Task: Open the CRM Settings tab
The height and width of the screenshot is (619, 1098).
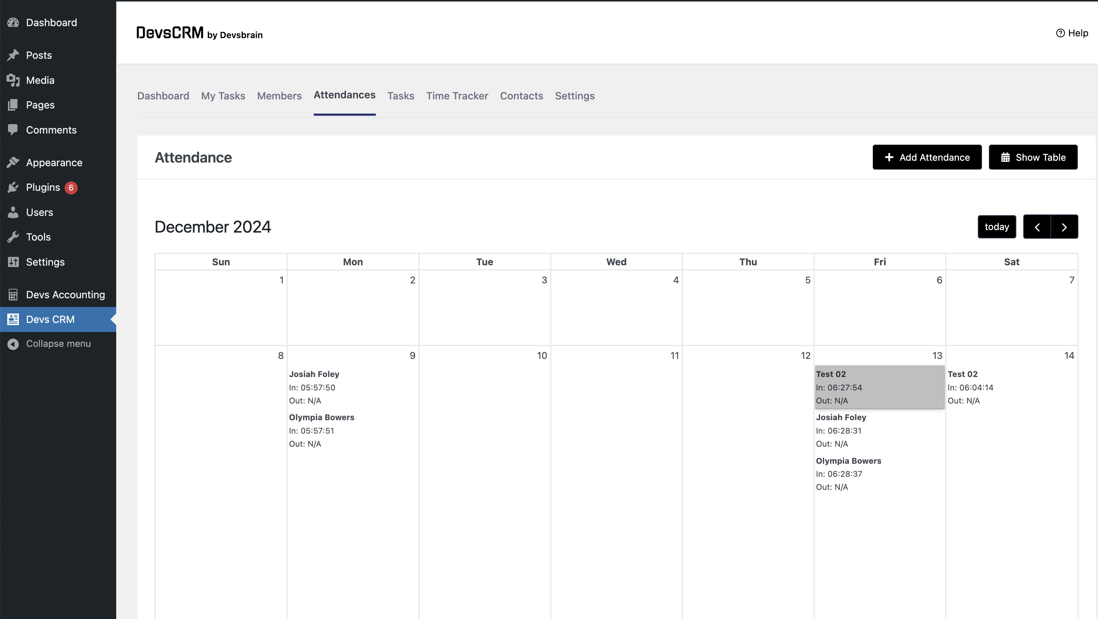Action: [x=574, y=96]
